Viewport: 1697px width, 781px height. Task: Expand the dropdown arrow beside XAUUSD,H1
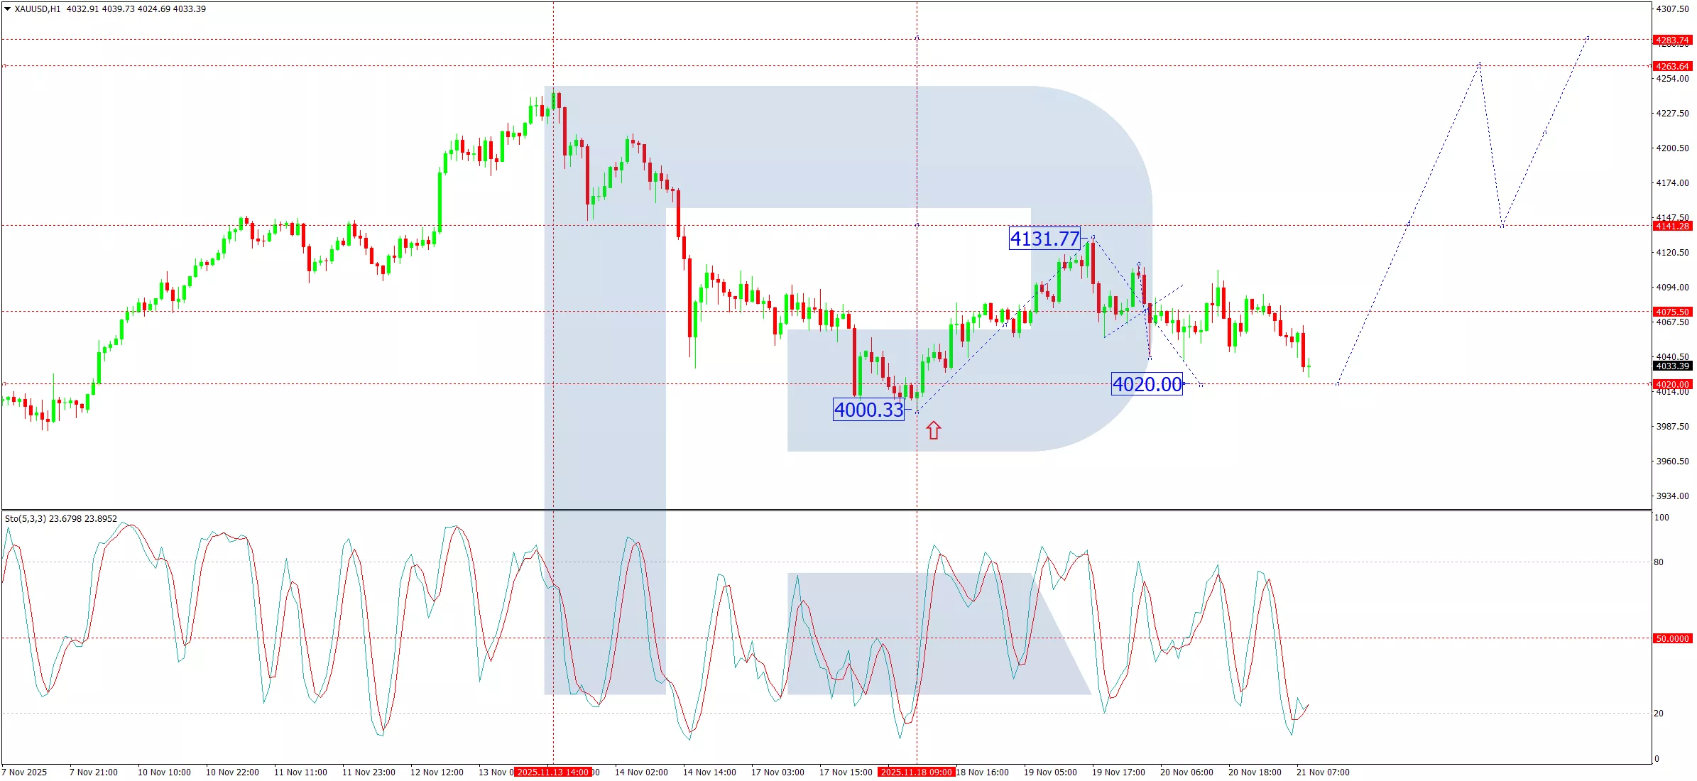[7, 9]
